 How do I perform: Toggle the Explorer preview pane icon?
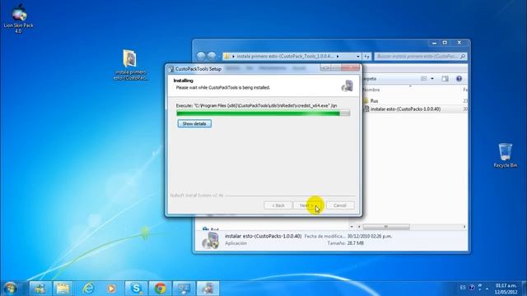click(445, 79)
